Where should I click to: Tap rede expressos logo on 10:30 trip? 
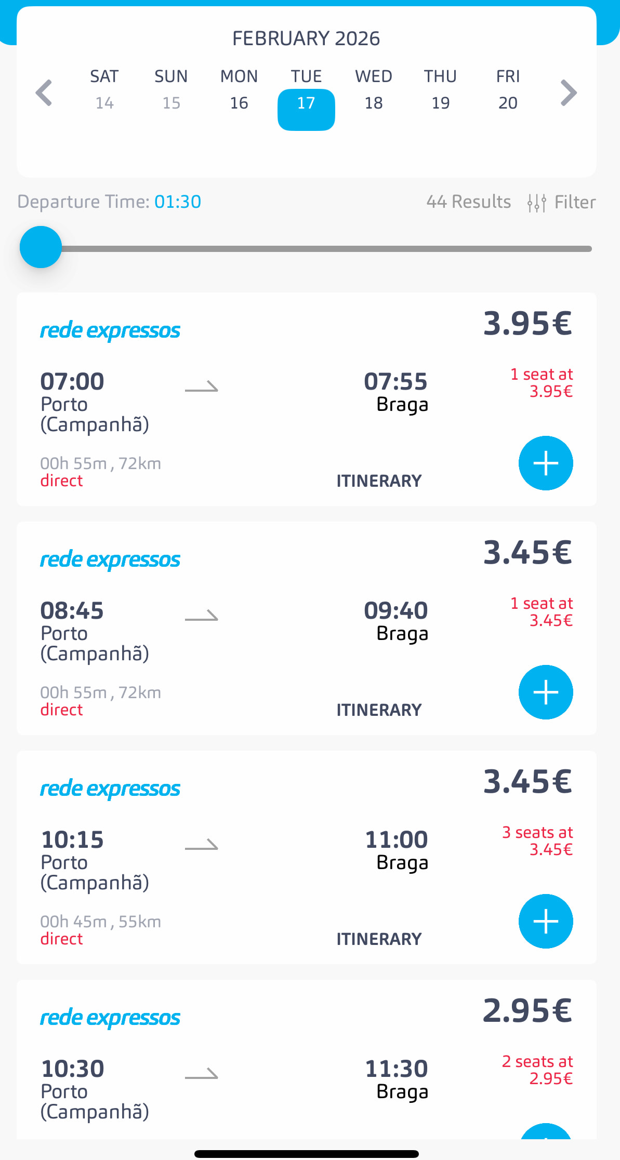[110, 1018]
